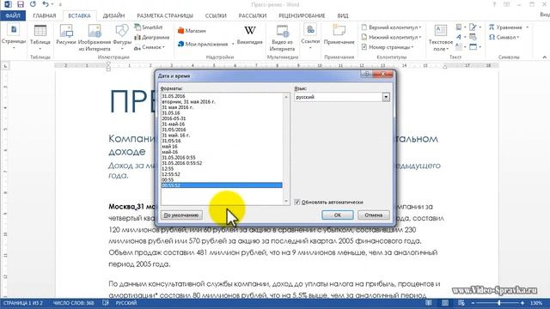The image size is (550, 309).
Task: Switch to the РЕЦЕНЗИРОВАНИЕ tab
Action: [x=302, y=15]
